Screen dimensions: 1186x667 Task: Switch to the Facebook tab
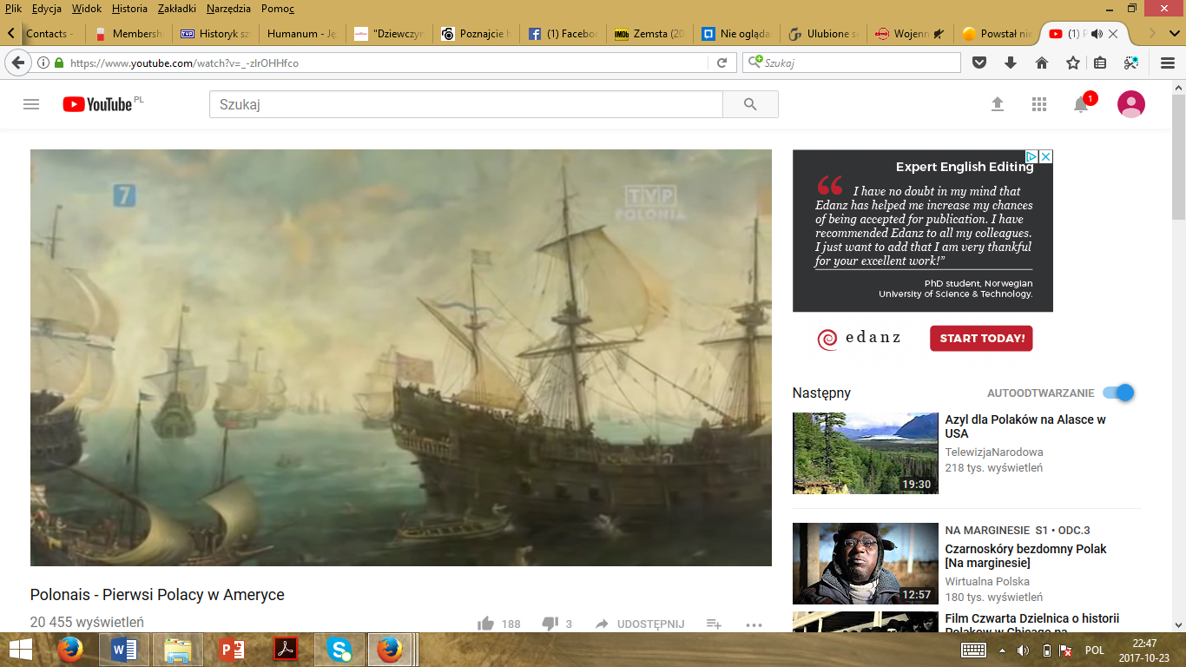[x=563, y=34]
